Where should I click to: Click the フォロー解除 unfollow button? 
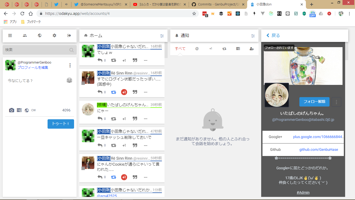[314, 102]
